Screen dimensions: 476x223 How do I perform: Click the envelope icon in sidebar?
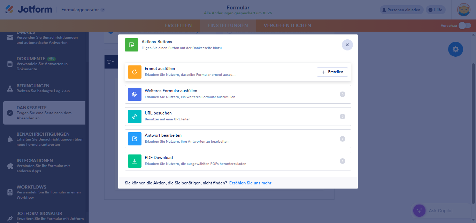[10, 38]
